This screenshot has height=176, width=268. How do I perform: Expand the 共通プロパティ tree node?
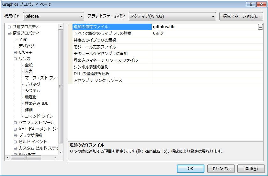pyautogui.click(x=9, y=27)
